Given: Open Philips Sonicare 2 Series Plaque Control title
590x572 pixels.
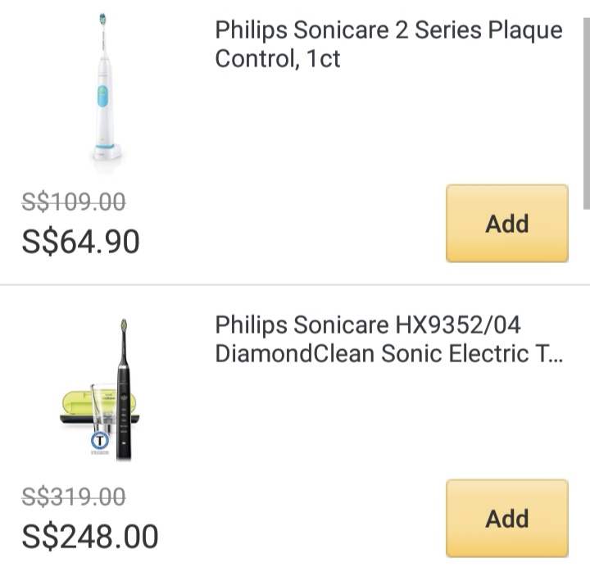Looking at the screenshot, I should pos(388,44).
